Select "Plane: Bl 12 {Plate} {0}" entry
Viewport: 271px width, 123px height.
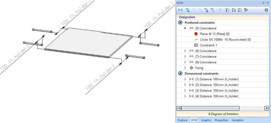[215, 34]
